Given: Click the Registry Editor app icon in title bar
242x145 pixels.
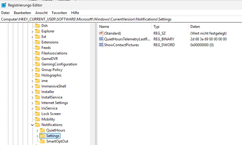Looking at the screenshot, I should (x=4, y=5).
